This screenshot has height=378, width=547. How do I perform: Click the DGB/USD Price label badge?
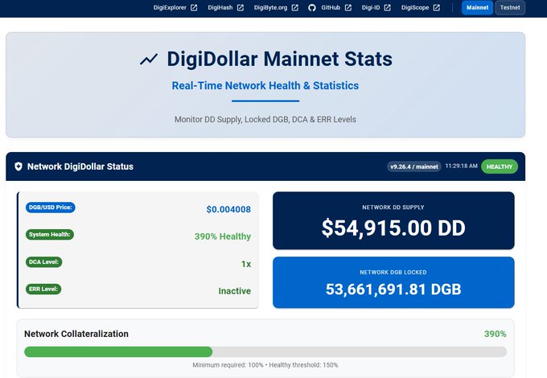coord(50,207)
